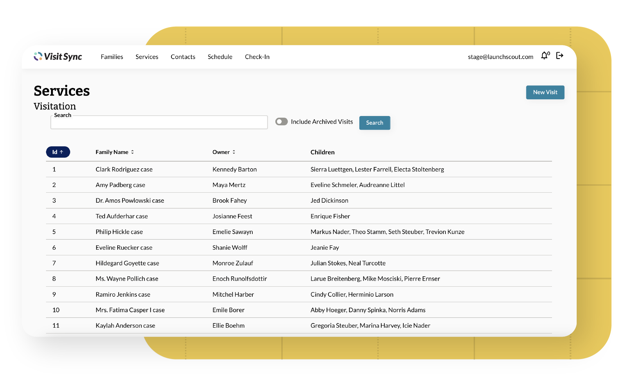Screen dimensions: 625x391
Task: Sort by Family Name column
Action: click(114, 152)
